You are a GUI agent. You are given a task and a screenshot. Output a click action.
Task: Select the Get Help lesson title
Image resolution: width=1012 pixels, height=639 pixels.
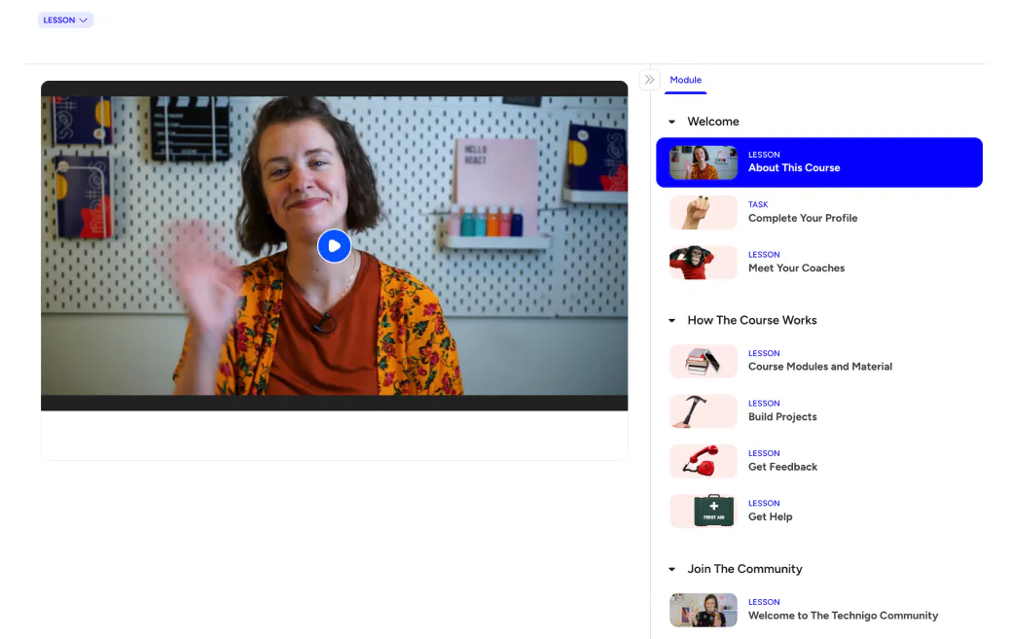[770, 517]
